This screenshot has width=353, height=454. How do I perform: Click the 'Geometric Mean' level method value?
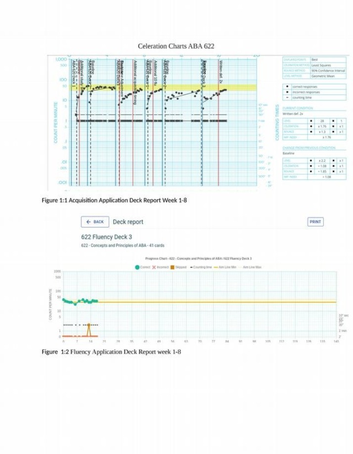pos(323,76)
